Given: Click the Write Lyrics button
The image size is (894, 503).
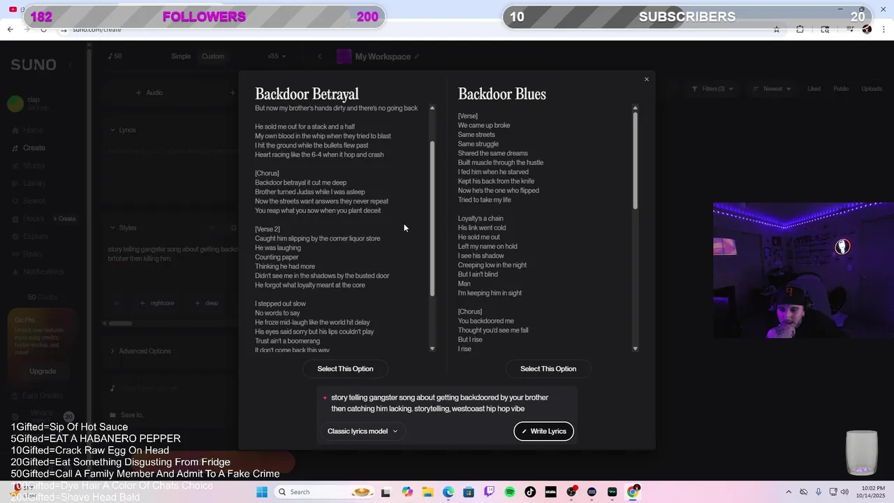Looking at the screenshot, I should [543, 431].
